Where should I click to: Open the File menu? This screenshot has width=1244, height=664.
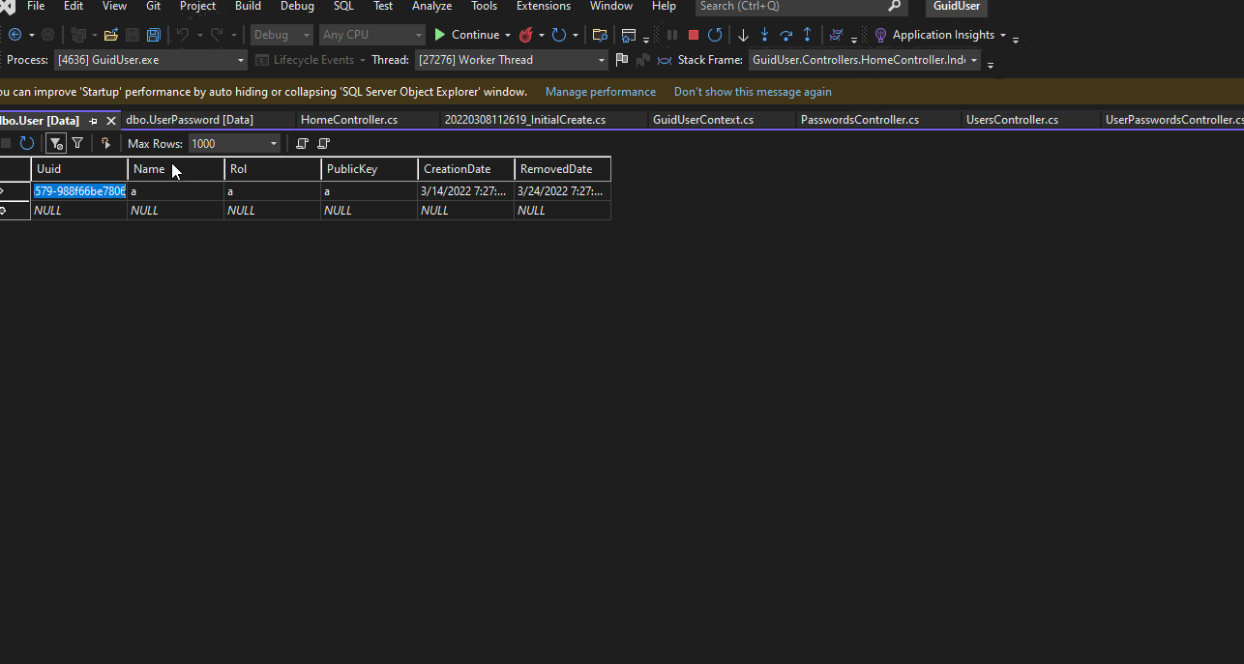tap(36, 6)
